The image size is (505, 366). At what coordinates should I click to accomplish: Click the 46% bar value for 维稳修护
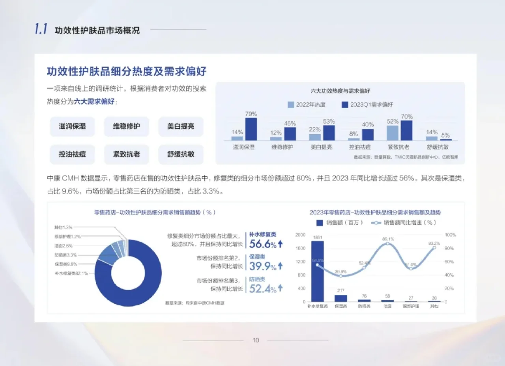coord(290,124)
